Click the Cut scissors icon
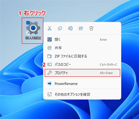Screen dimensions: 139x119 click(x=50, y=28)
